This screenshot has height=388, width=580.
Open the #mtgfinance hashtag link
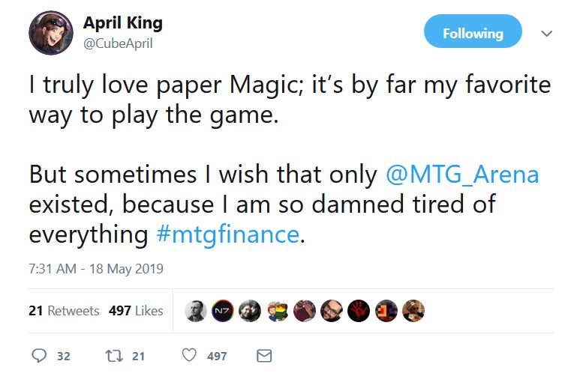(x=228, y=234)
